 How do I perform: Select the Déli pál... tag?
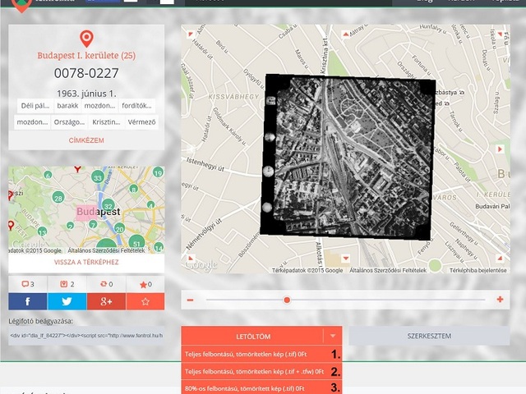[x=35, y=106]
